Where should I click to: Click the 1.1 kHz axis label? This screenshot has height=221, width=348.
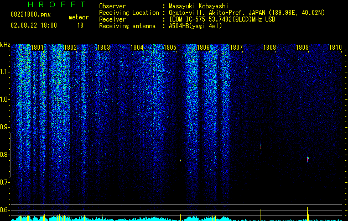(4, 72)
